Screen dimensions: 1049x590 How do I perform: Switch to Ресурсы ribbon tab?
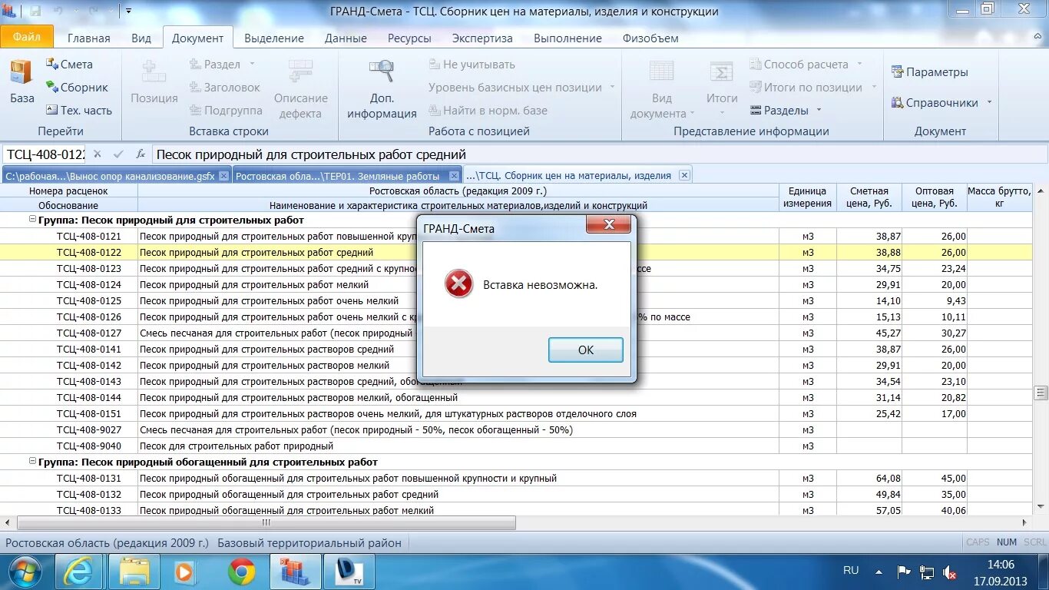(x=409, y=38)
